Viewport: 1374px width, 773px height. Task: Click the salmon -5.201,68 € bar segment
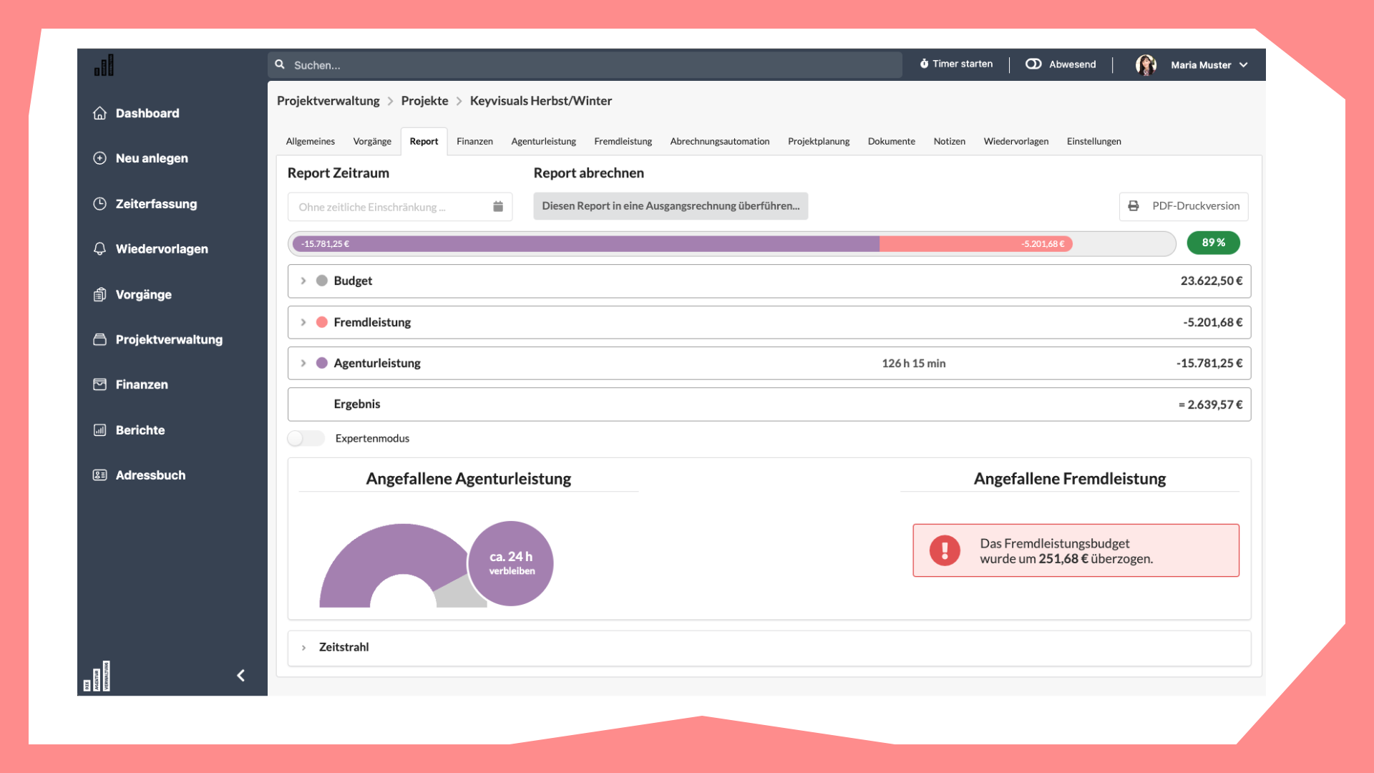coord(976,244)
